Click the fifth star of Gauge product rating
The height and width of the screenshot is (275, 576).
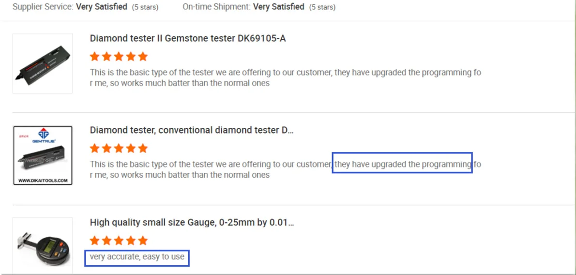click(142, 241)
